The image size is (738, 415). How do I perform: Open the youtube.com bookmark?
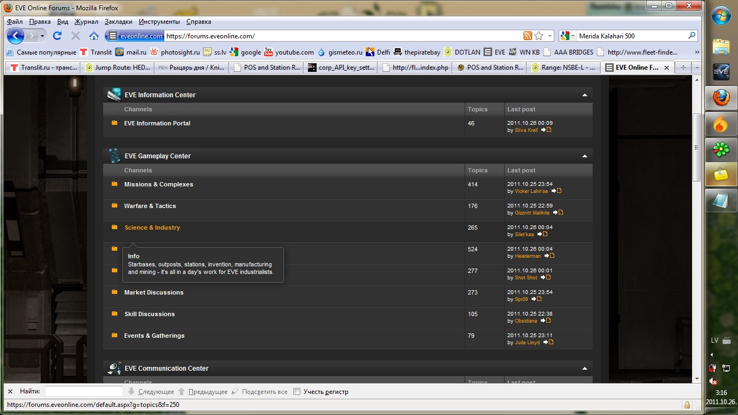(290, 52)
